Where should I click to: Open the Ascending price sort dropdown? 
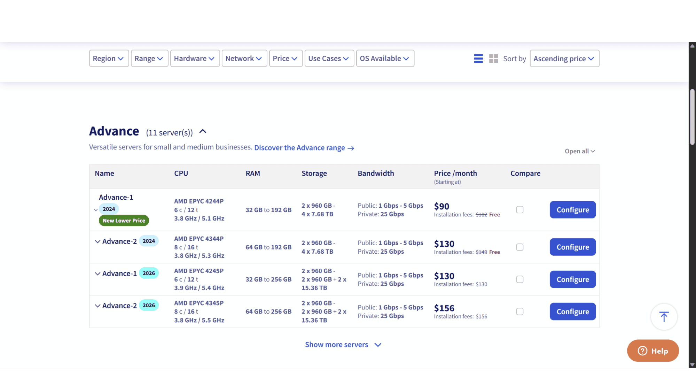(x=564, y=59)
